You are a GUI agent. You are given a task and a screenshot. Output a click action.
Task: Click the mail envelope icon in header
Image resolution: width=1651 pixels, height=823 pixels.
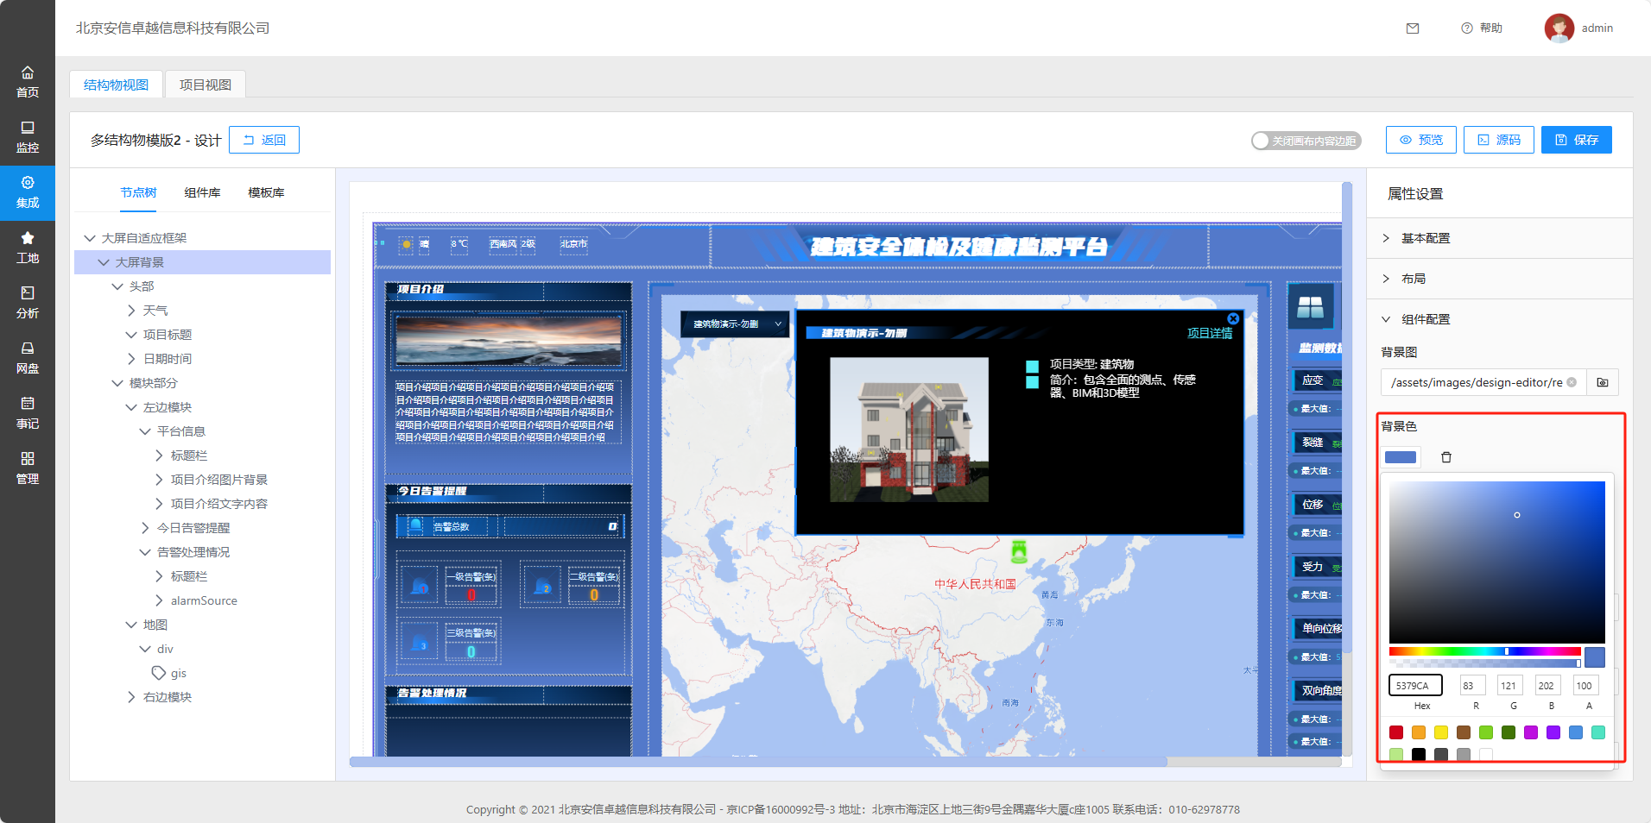point(1413,28)
